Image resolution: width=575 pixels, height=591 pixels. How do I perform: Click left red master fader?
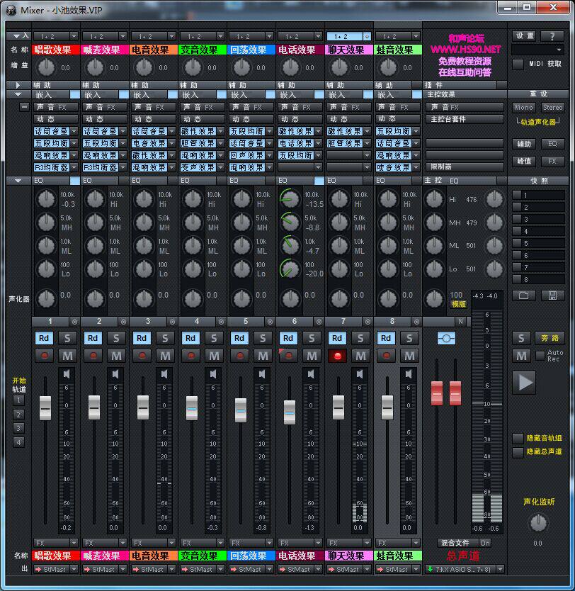click(x=437, y=393)
